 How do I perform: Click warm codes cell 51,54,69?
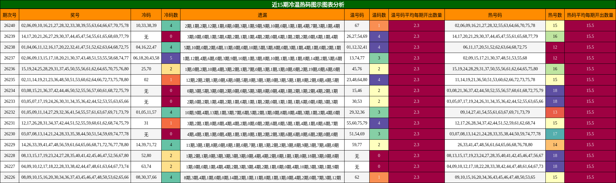(x=357, y=134)
